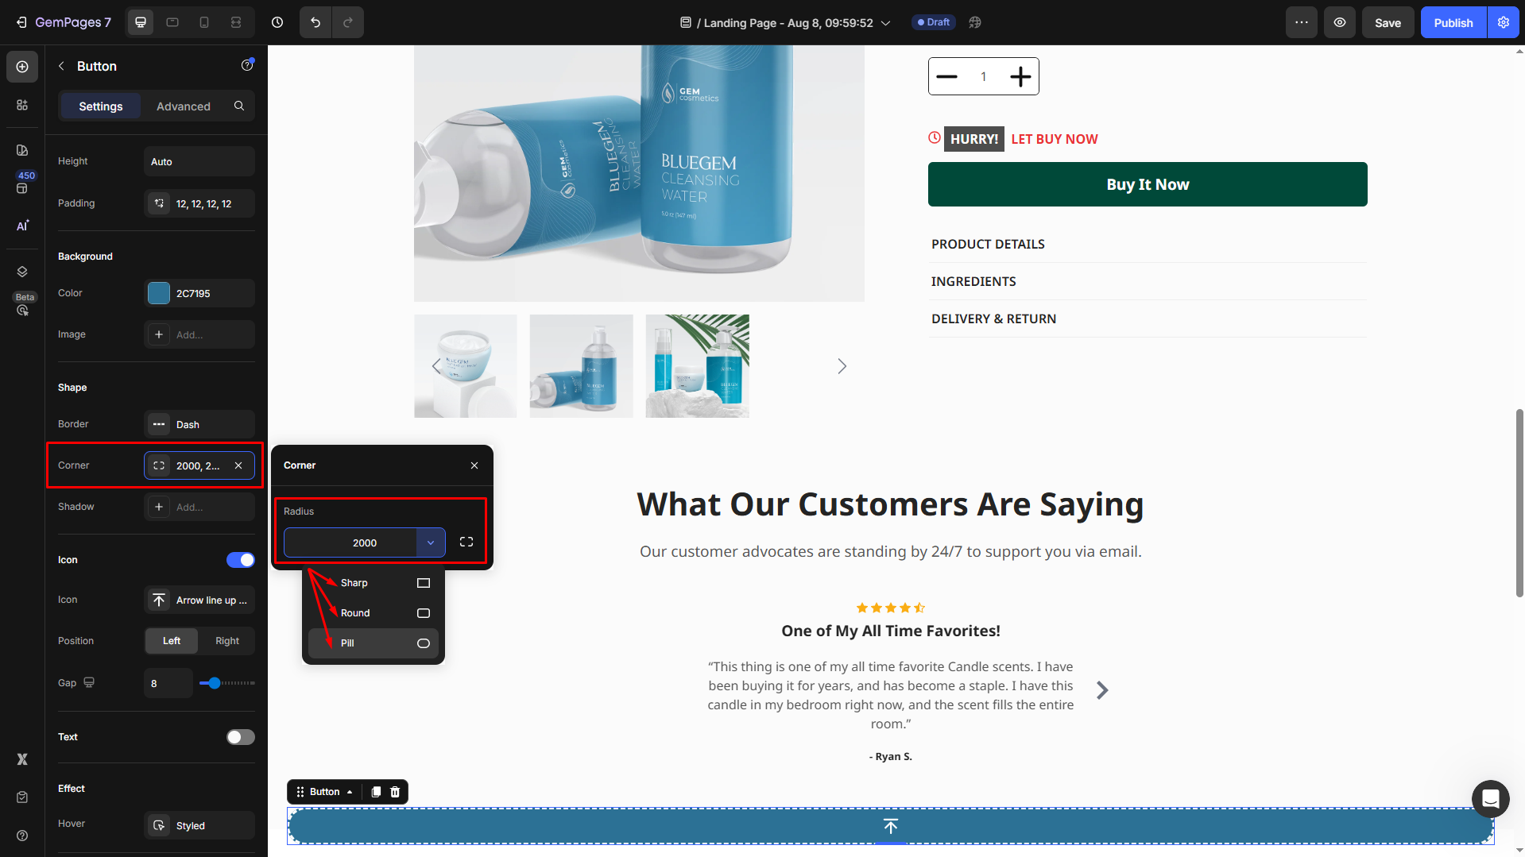
Task: Expand the INGREDIENTS accordion
Action: click(1148, 281)
